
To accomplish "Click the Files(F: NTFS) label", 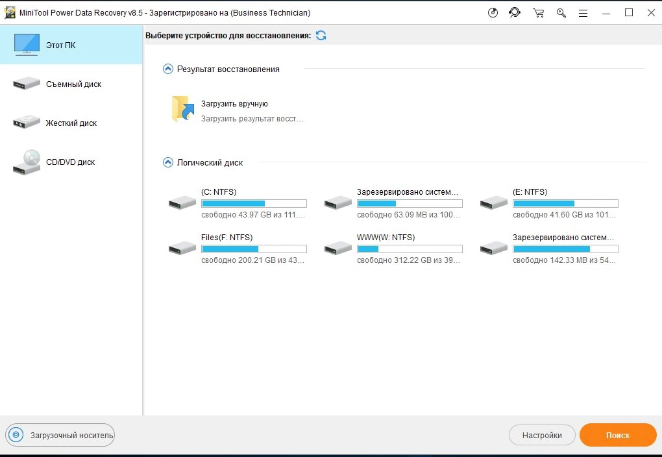I will click(227, 238).
